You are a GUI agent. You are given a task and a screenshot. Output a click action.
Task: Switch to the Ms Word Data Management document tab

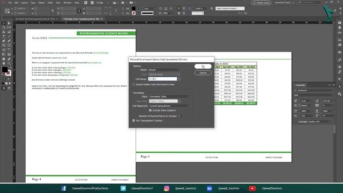[x=35, y=19]
